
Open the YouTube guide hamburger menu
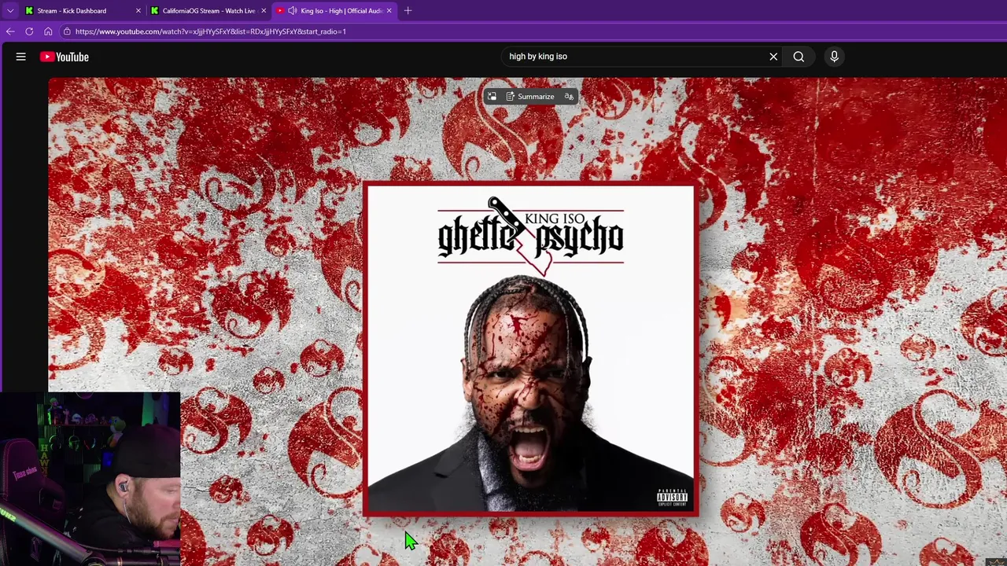click(21, 57)
